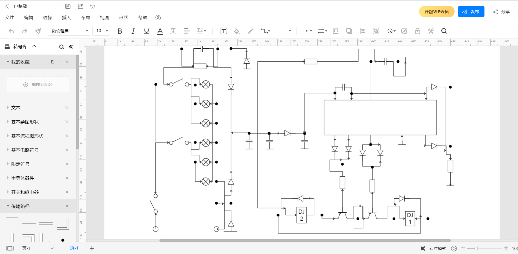Open the 视图 menu
518x254 pixels.
pos(105,17)
